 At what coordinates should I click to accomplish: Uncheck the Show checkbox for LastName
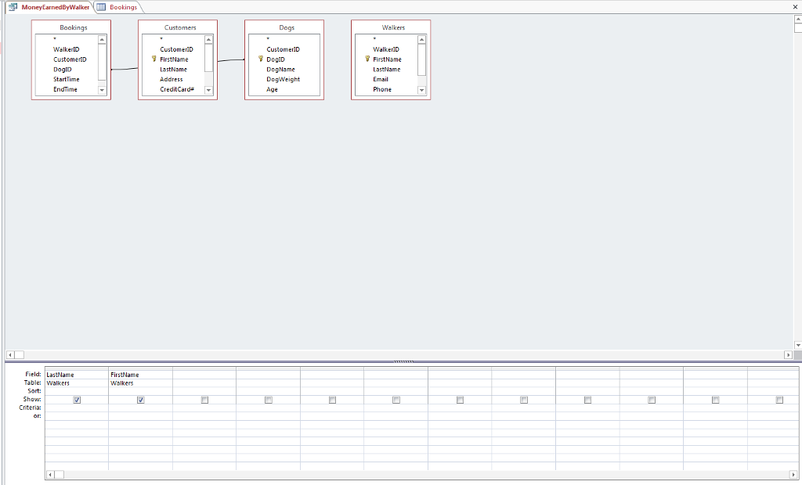point(76,400)
